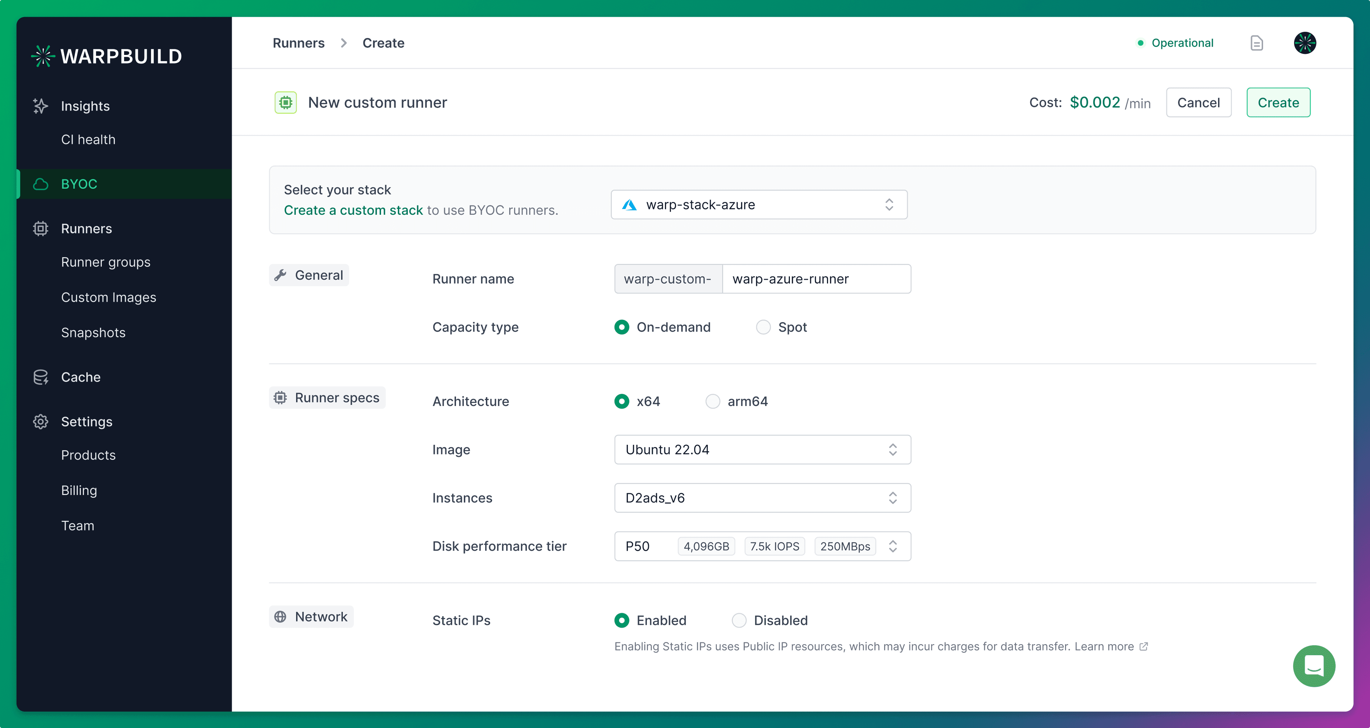The height and width of the screenshot is (728, 1370).
Task: Open the chat support bubble
Action: point(1314,666)
